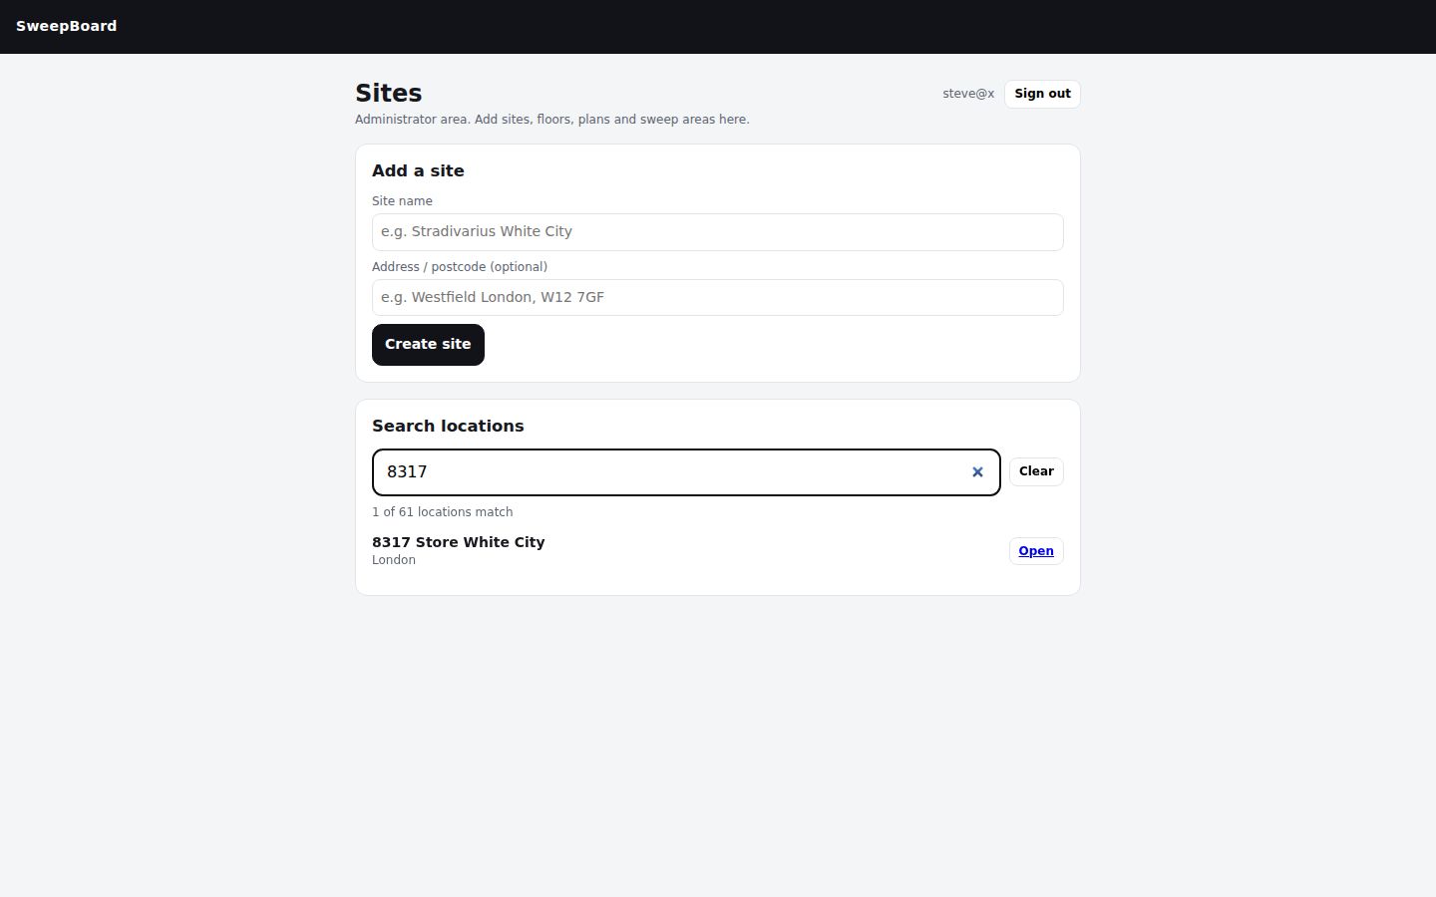Click the search locations box containing 8317
Viewport: 1436px width, 897px height.
coord(686,472)
